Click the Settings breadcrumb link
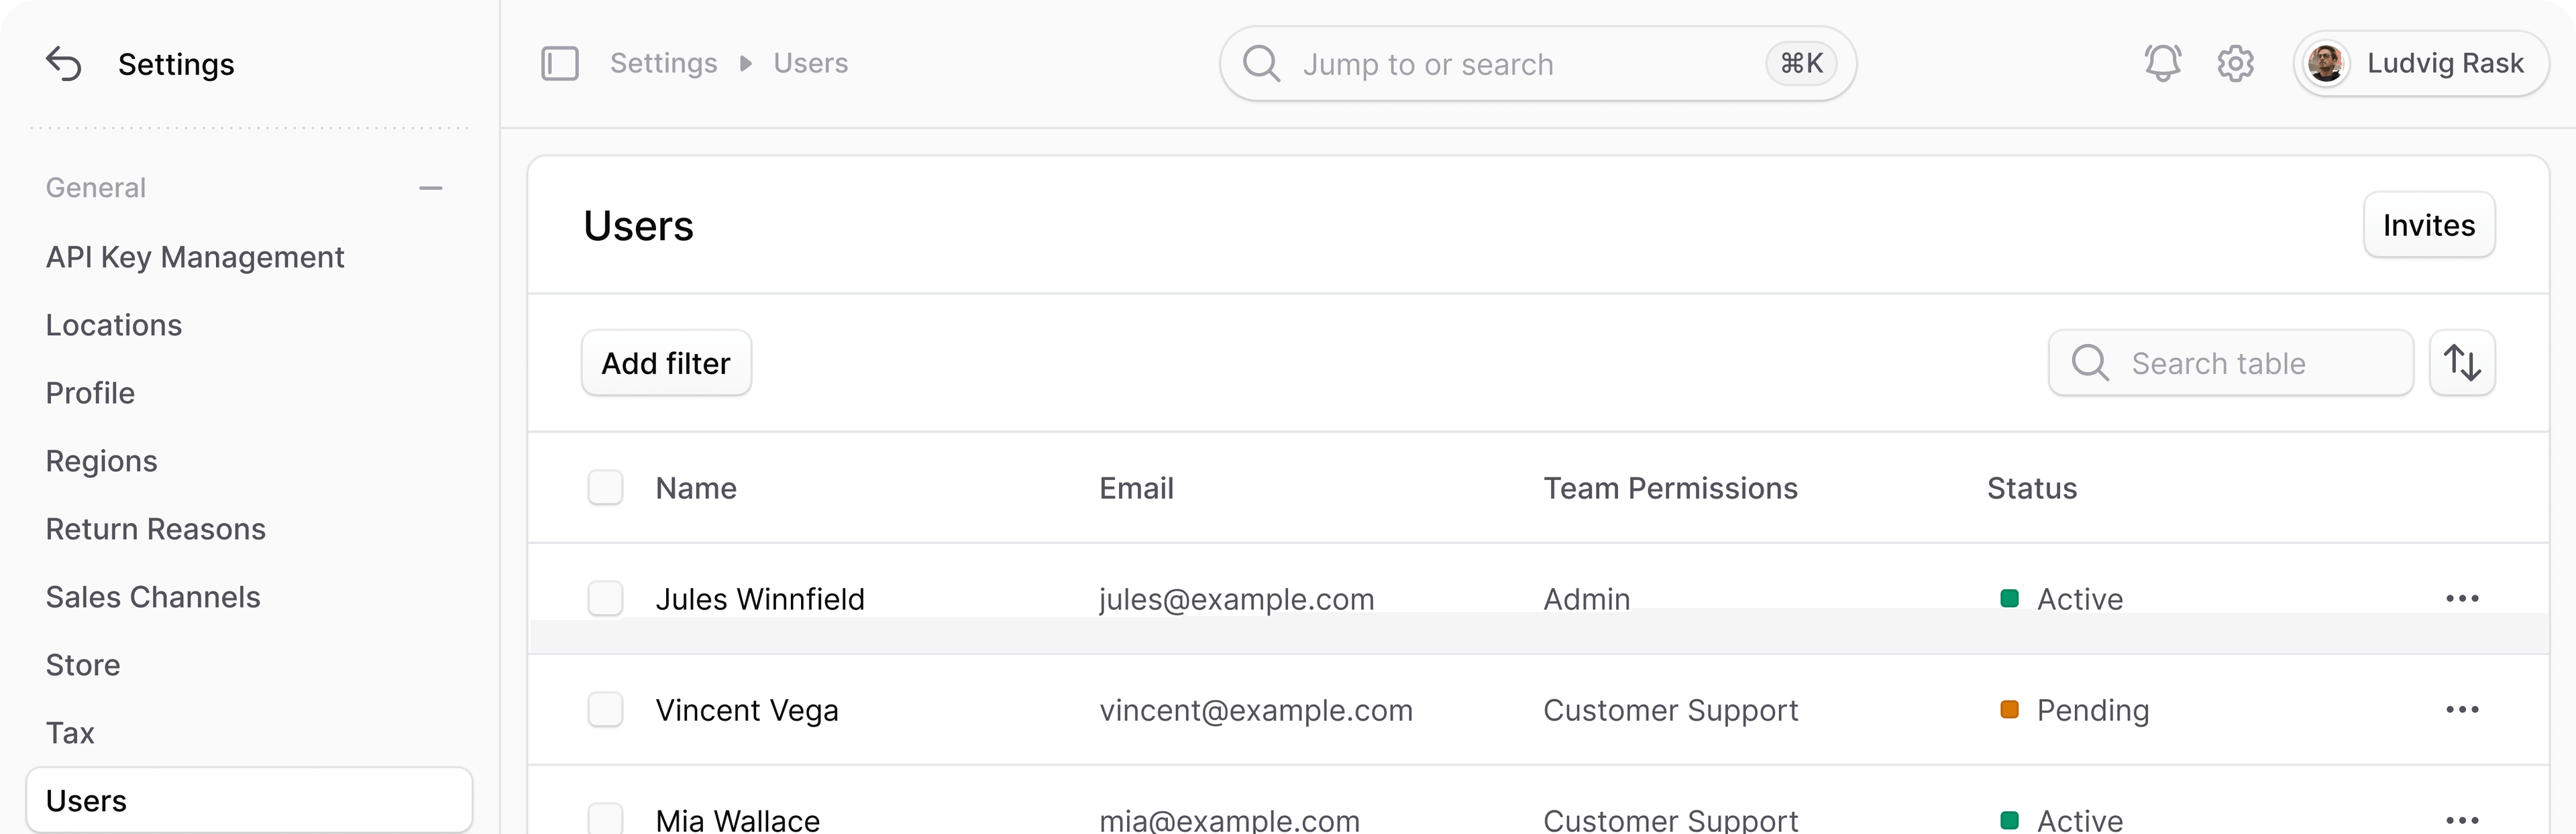 pos(664,63)
